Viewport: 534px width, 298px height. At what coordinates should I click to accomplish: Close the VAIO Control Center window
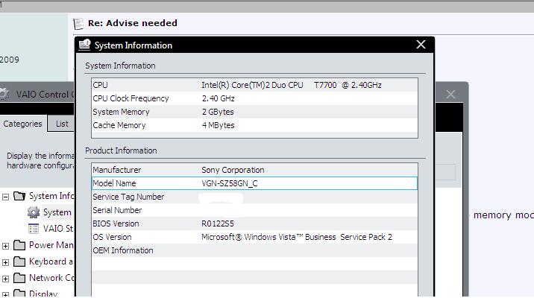pos(450,94)
